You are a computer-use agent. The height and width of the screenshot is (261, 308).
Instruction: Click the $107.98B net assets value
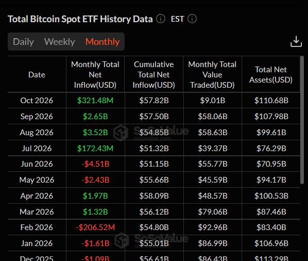(271, 117)
